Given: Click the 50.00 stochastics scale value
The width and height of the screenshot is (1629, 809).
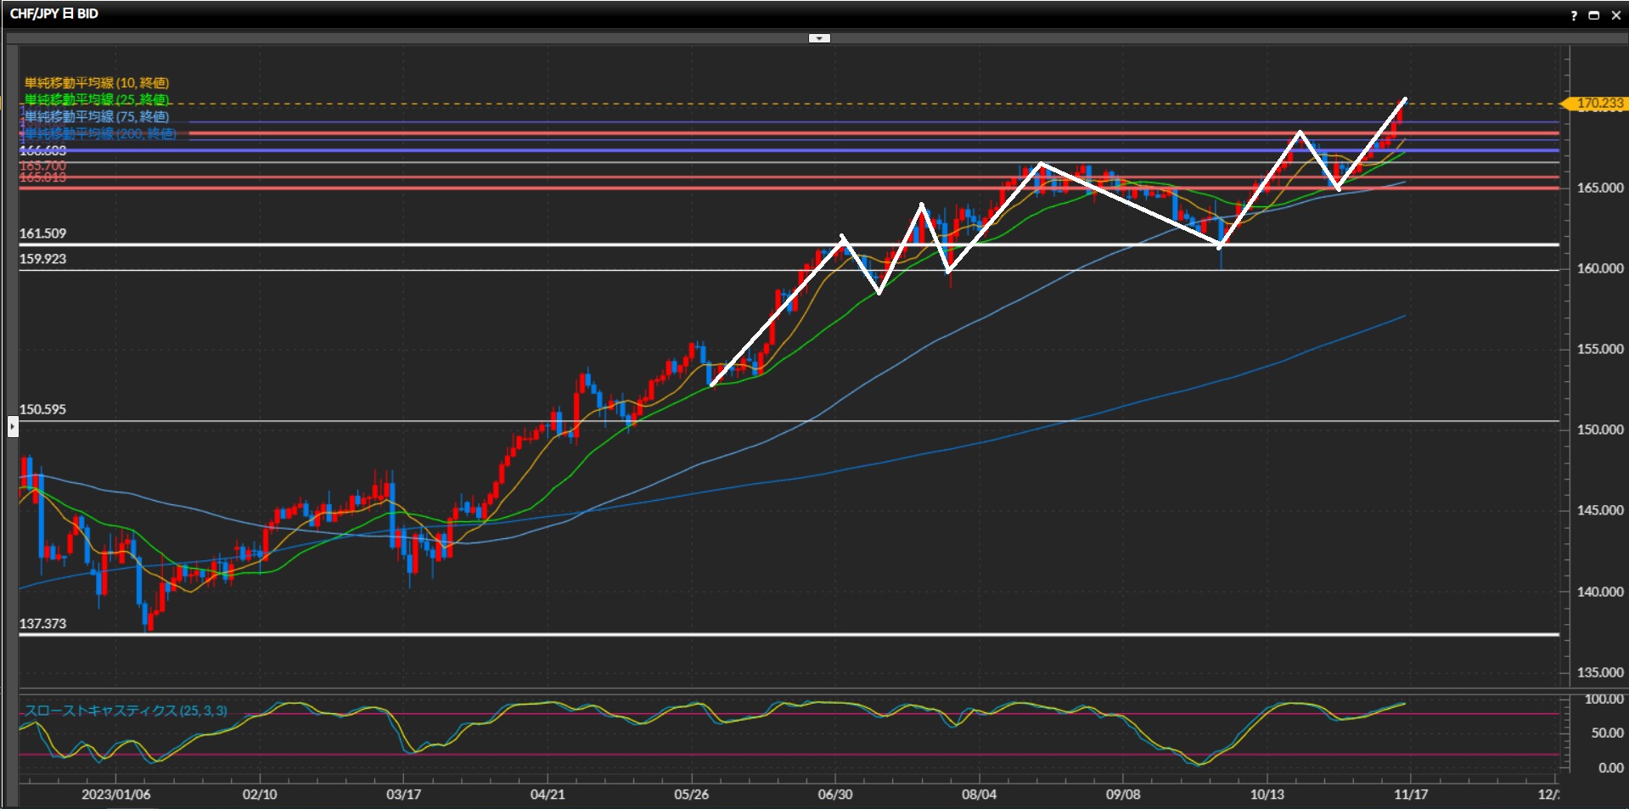Looking at the screenshot, I should click(x=1606, y=733).
